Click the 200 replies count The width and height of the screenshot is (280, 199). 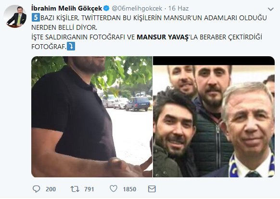51,189
